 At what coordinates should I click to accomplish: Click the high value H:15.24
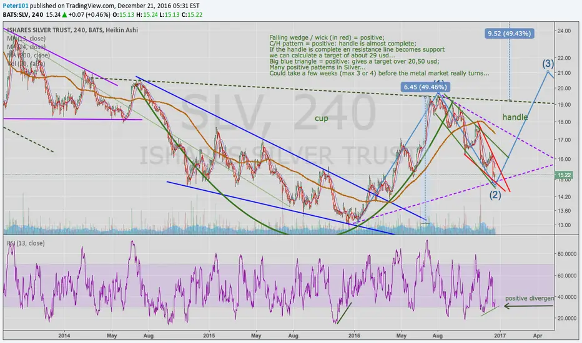click(x=147, y=15)
